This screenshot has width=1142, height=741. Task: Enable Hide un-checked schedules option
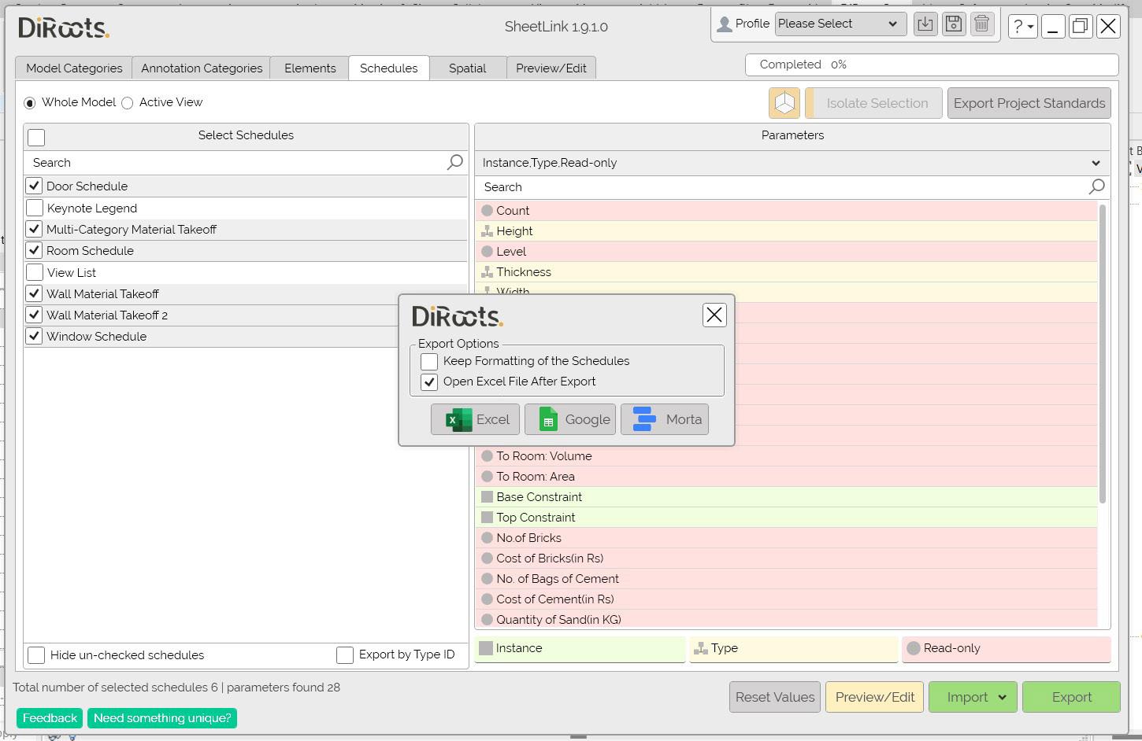[36, 654]
